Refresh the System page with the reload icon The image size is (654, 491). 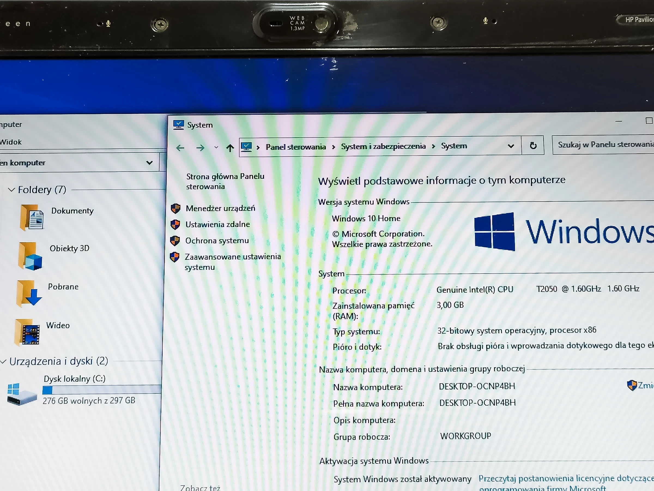click(533, 145)
